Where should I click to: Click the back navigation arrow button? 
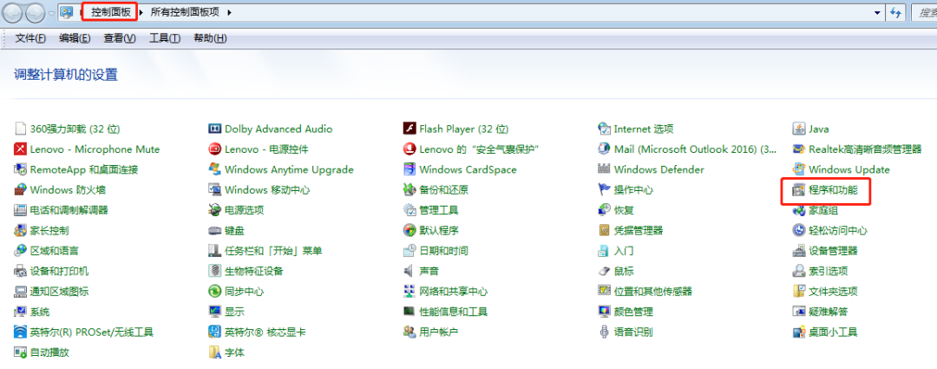point(15,13)
